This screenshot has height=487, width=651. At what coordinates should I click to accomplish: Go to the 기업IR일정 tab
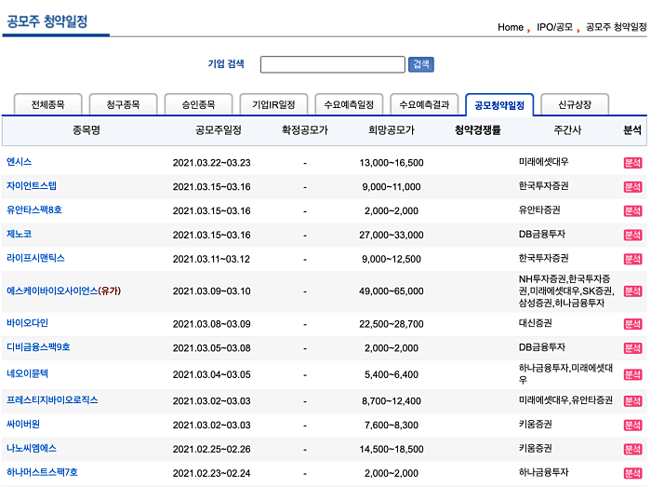(273, 104)
